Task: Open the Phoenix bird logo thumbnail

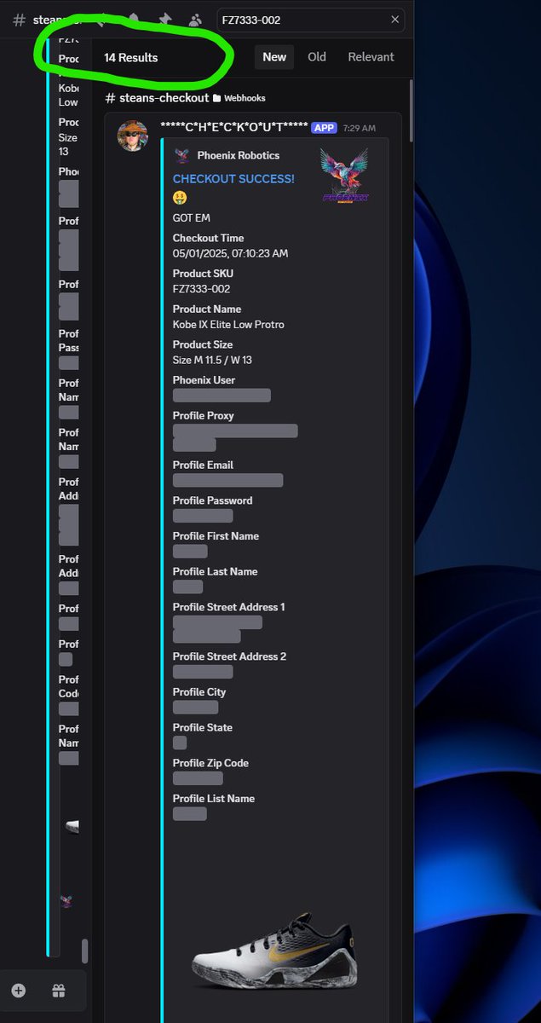Action: click(x=344, y=176)
